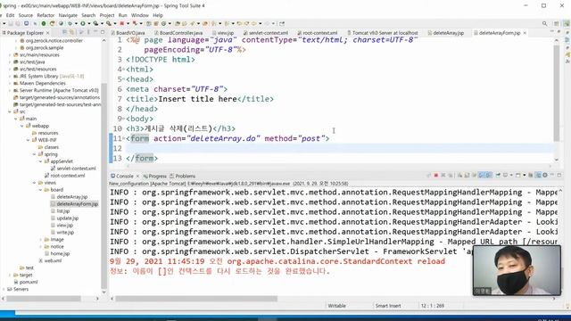Viewport: 571px width, 321px height.
Task: Maximize the Console view
Action: click(x=559, y=176)
